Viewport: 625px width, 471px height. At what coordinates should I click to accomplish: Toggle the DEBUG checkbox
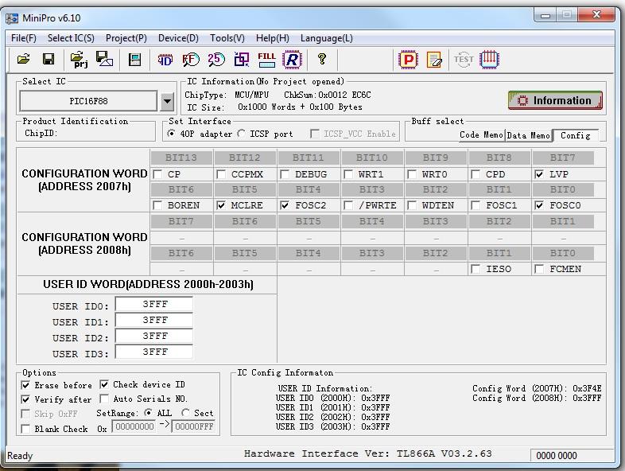click(x=285, y=174)
